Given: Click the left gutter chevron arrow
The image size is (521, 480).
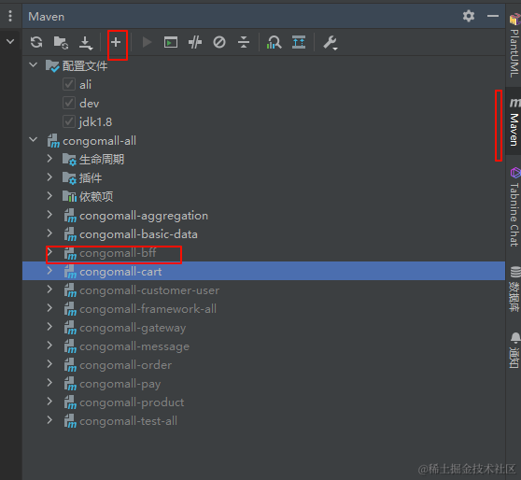Looking at the screenshot, I should (10, 42).
